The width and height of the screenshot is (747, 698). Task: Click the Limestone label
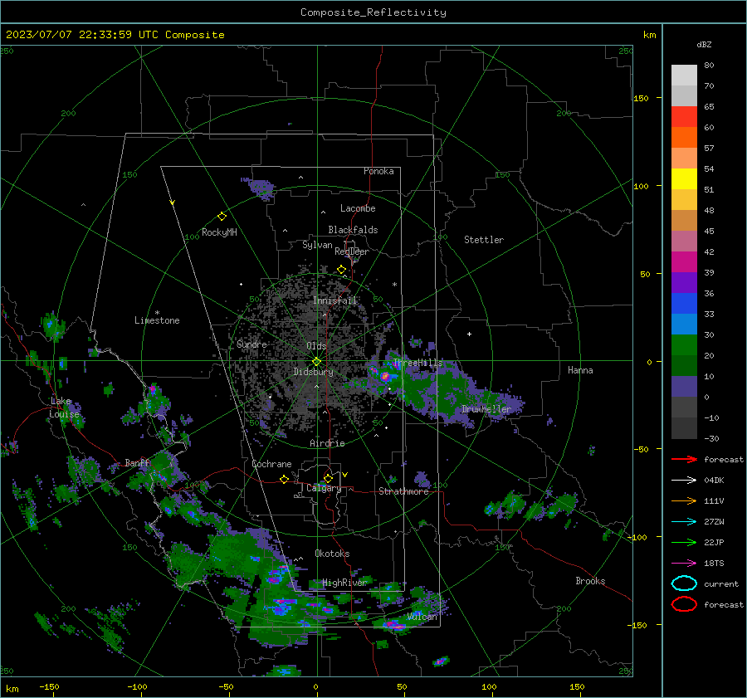157,320
